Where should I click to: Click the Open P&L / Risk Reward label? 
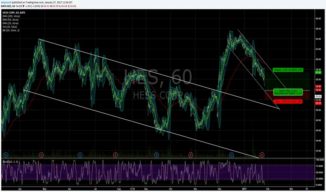point(288,92)
